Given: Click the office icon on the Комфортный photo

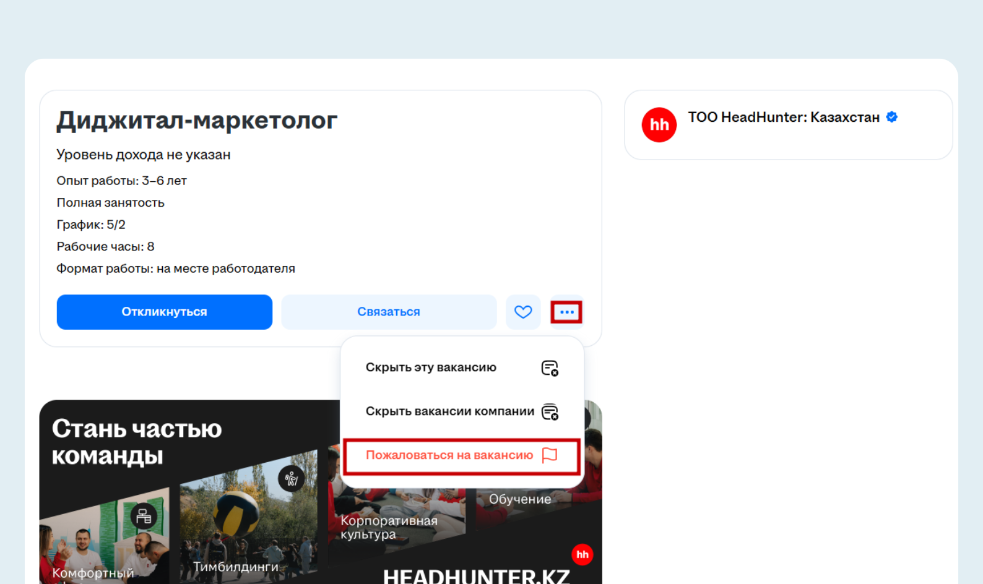Looking at the screenshot, I should 144,516.
